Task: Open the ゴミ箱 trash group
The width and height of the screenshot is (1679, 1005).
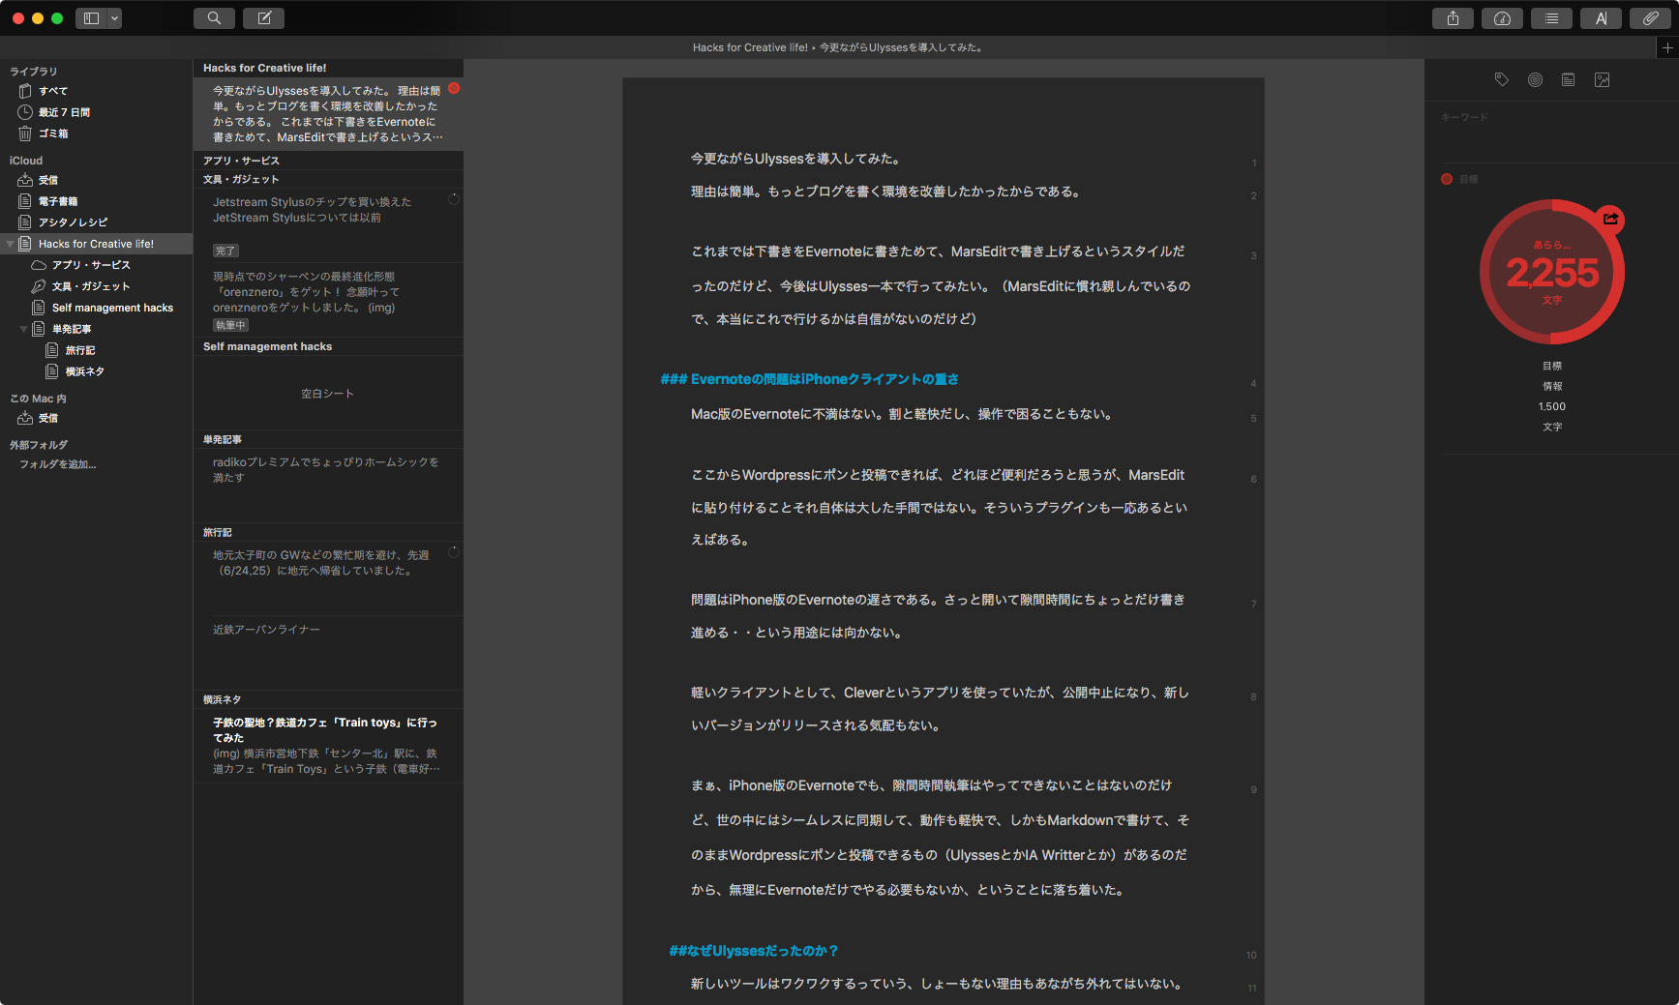Action: click(53, 133)
